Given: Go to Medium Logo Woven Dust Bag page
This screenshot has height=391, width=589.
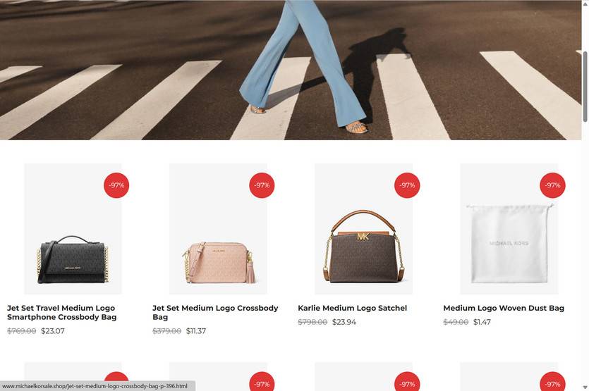Looking at the screenshot, I should point(504,308).
